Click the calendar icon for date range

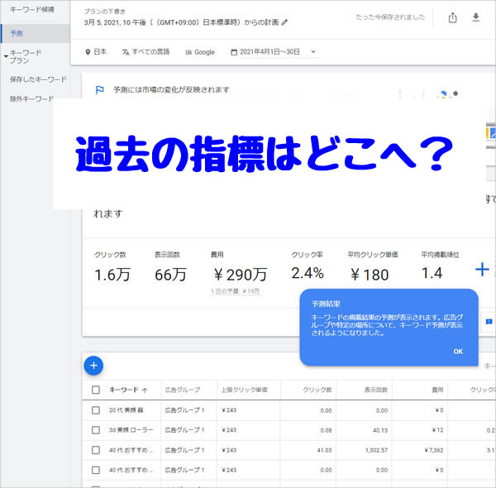(x=234, y=52)
